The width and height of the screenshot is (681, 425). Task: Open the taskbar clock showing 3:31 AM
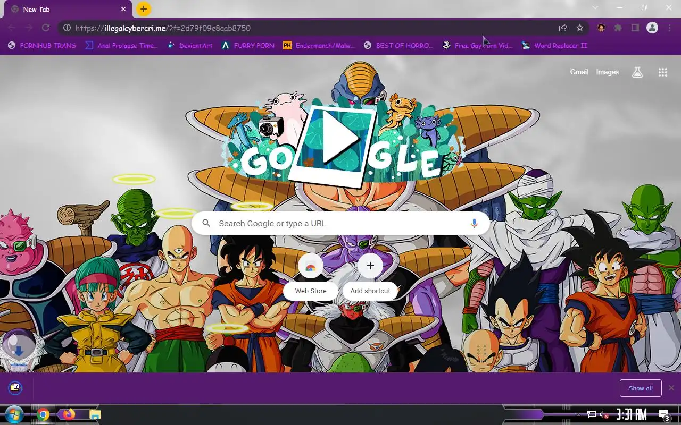click(632, 414)
